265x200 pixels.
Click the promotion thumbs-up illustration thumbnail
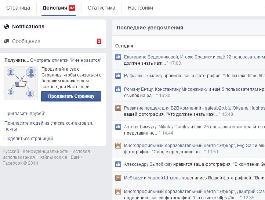[x=21, y=83]
